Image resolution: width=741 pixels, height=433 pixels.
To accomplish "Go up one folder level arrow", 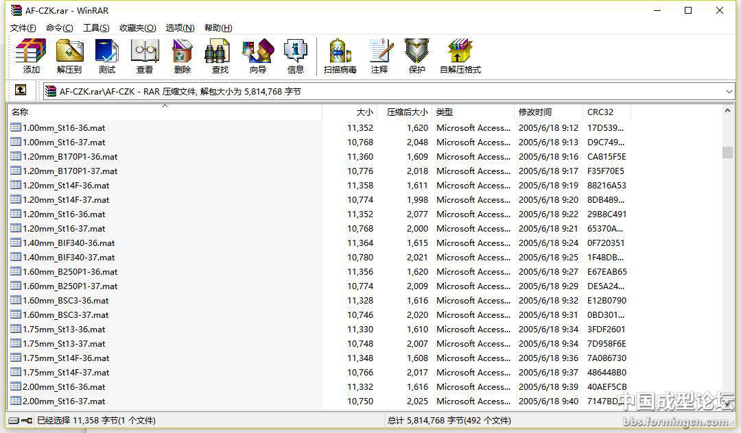I will point(21,90).
